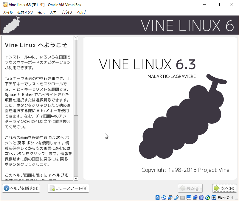Click the help panel scroll down arrow

[76, 178]
